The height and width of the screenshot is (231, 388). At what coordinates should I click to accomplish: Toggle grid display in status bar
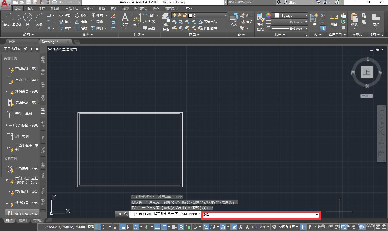98,227
